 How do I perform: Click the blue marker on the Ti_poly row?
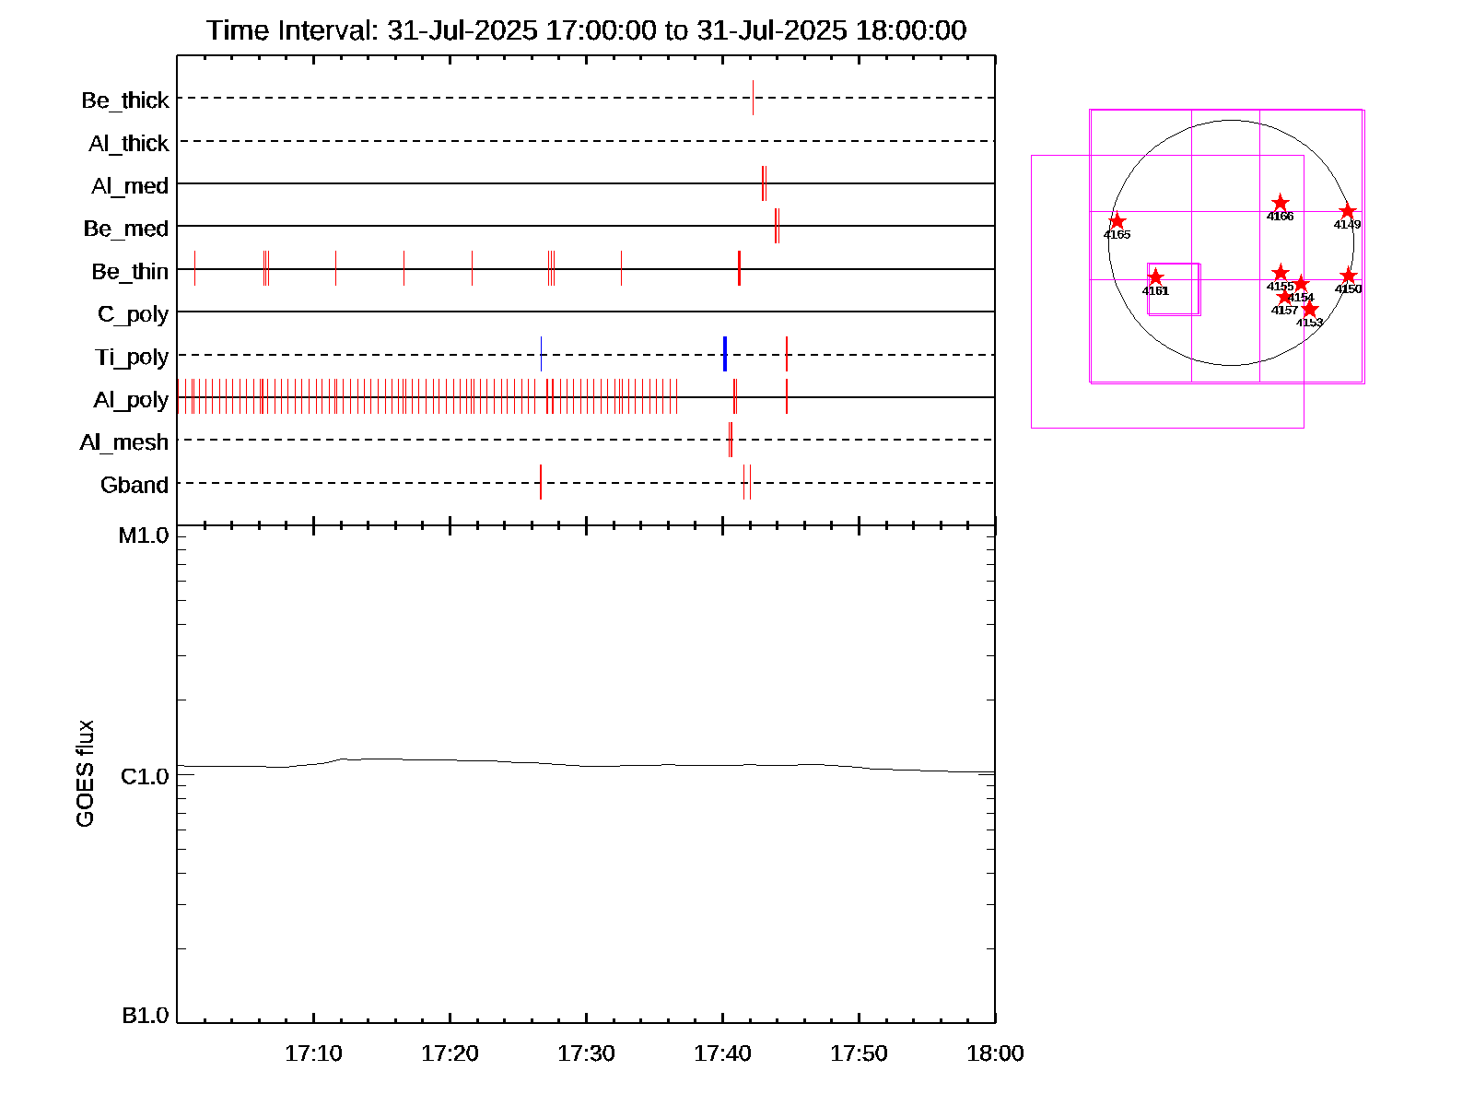[725, 355]
